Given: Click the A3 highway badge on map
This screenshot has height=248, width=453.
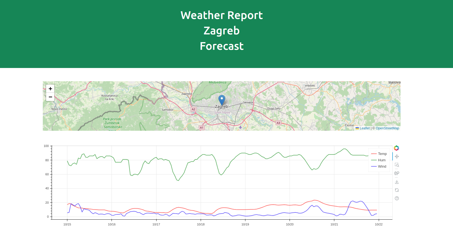Looking at the screenshot, I should tap(279, 123).
